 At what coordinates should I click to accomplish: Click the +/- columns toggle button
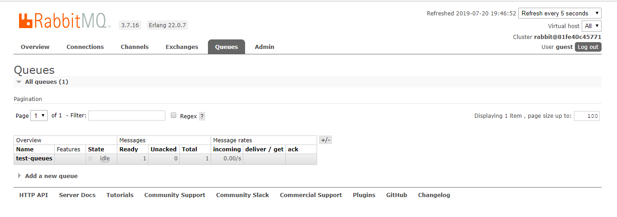325,140
